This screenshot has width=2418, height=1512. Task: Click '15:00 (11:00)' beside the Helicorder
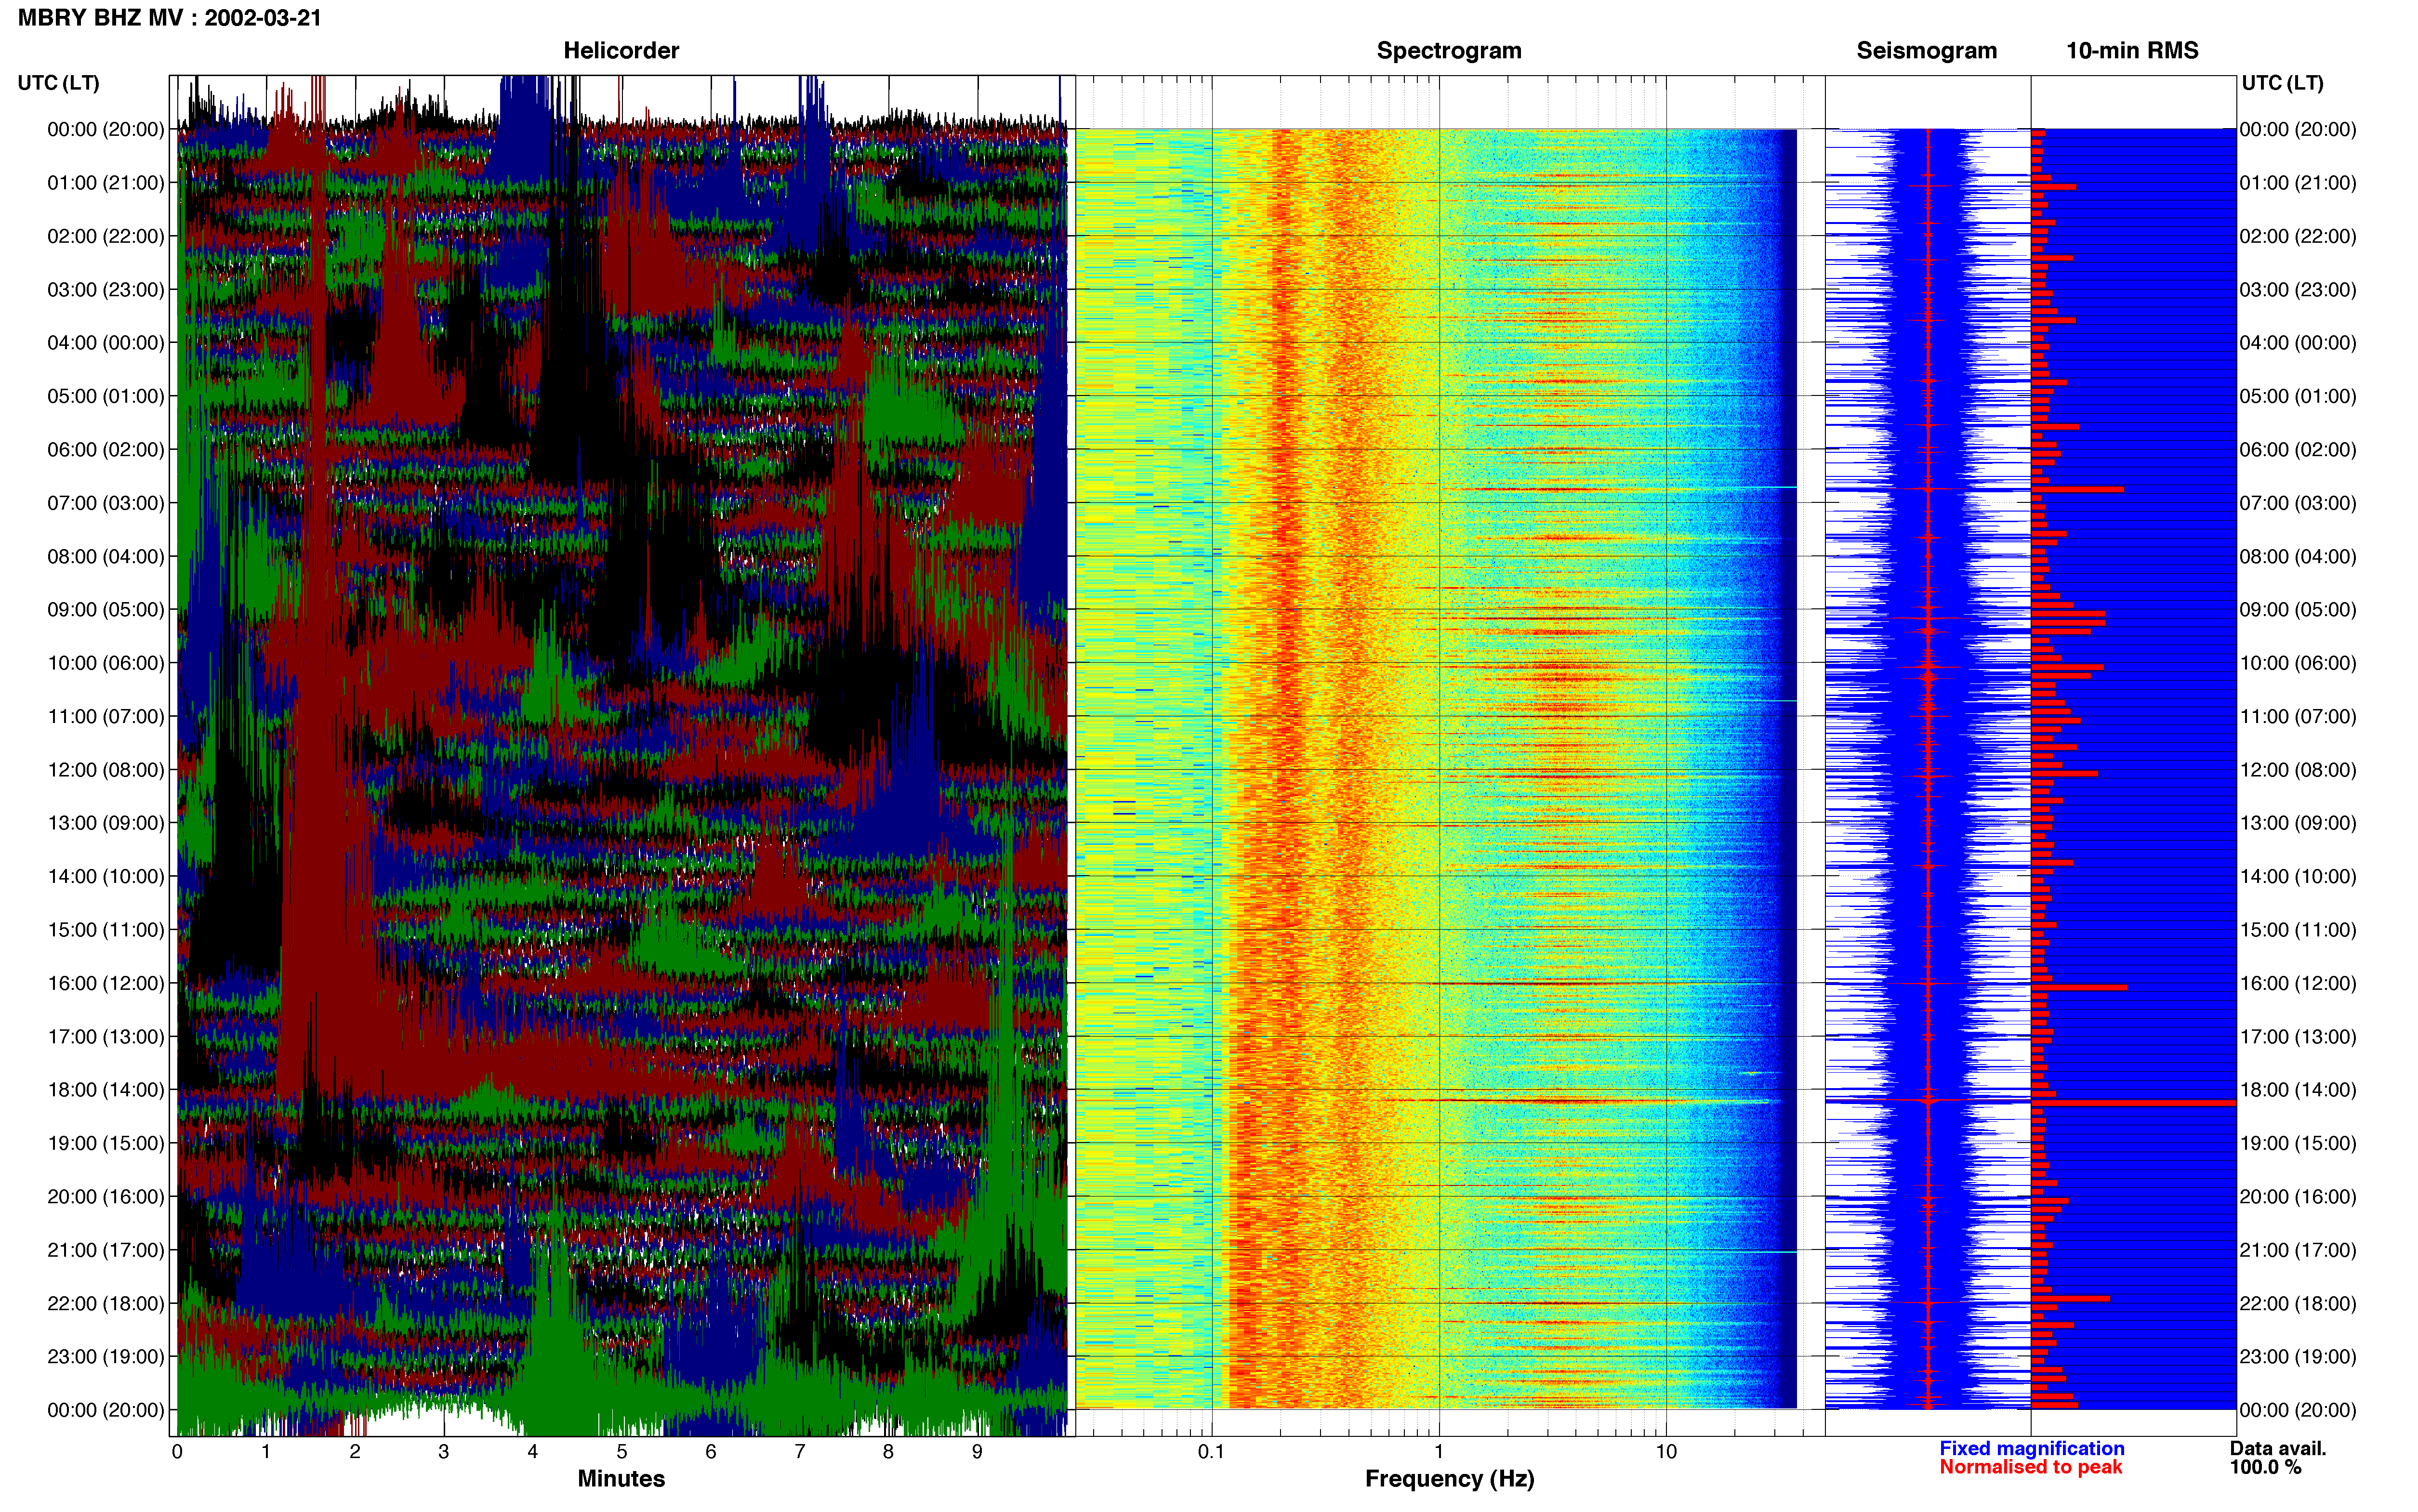click(106, 930)
